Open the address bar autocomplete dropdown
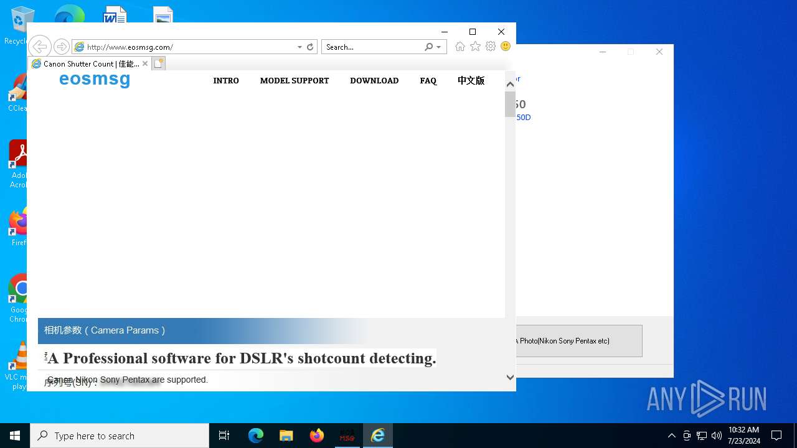This screenshot has height=448, width=797. [299, 47]
